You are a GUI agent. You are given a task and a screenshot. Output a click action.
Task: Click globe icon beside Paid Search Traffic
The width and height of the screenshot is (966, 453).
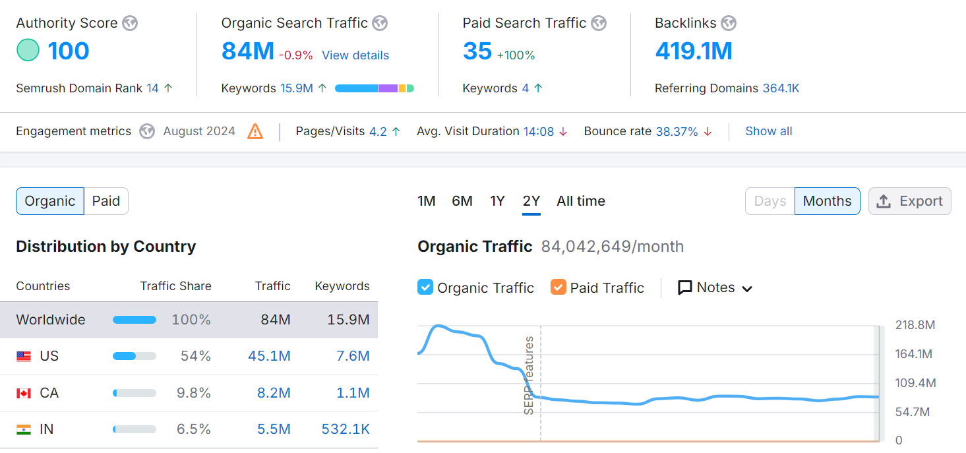tap(598, 23)
